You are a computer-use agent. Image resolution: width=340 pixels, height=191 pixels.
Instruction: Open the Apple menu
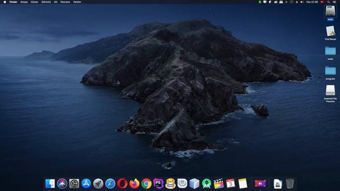click(5, 2)
